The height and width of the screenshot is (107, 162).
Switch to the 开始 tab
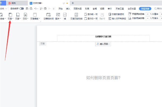point(61,9)
